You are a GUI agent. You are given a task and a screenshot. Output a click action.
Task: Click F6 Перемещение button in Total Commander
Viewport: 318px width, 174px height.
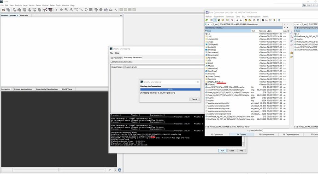tap(291, 135)
